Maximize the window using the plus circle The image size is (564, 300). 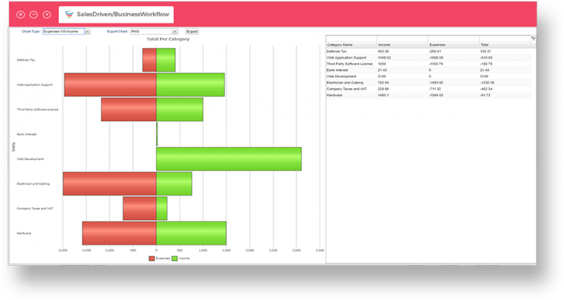pyautogui.click(x=46, y=14)
